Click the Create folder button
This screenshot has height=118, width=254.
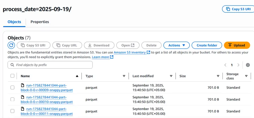click(207, 45)
